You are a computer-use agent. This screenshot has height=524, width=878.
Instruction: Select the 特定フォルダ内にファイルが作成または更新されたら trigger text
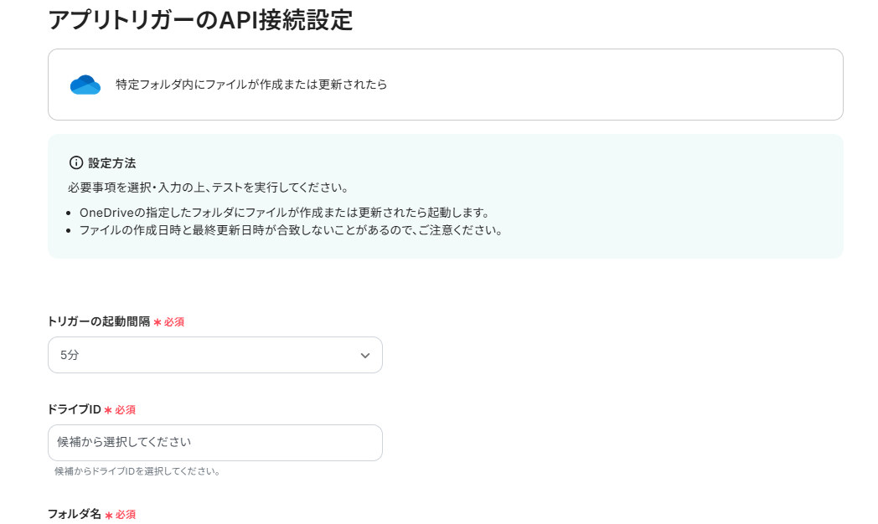tap(251, 85)
